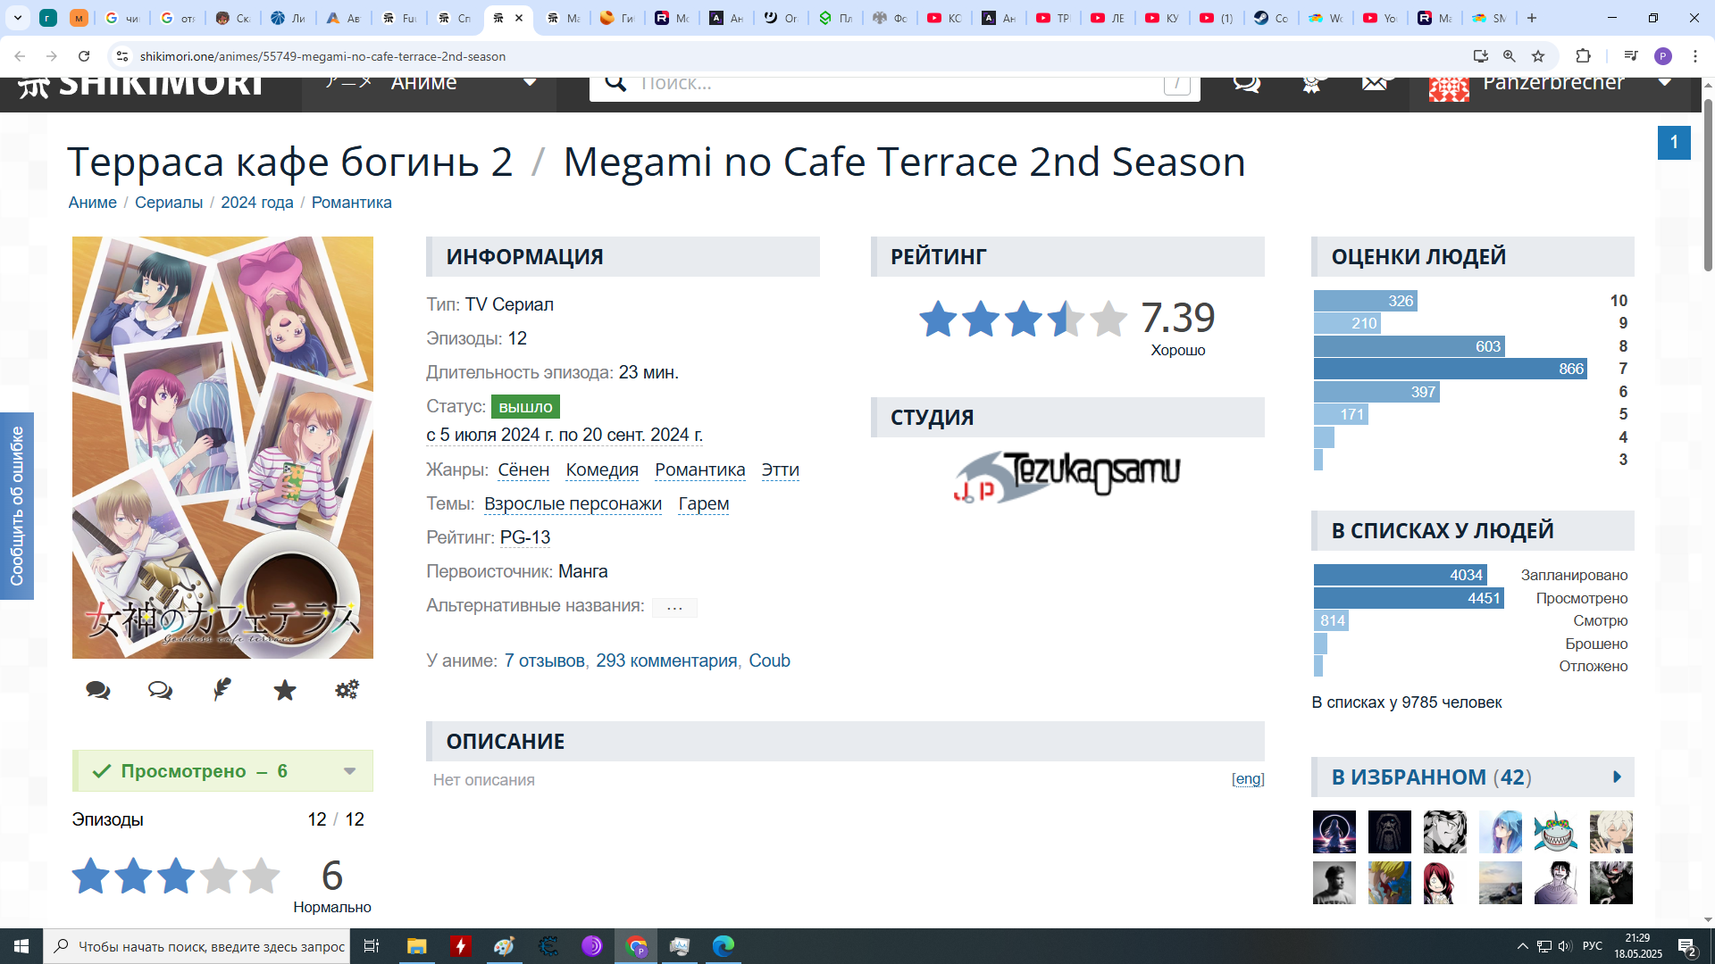Click Tezuka Osamu studio logo
This screenshot has width=1715, height=964.
tap(1067, 477)
